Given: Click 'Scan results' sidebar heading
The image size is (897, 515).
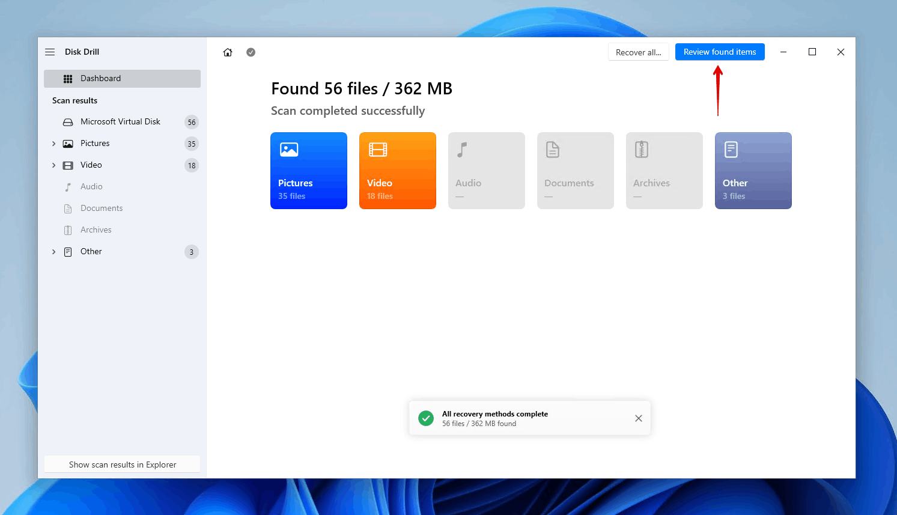Looking at the screenshot, I should 74,100.
